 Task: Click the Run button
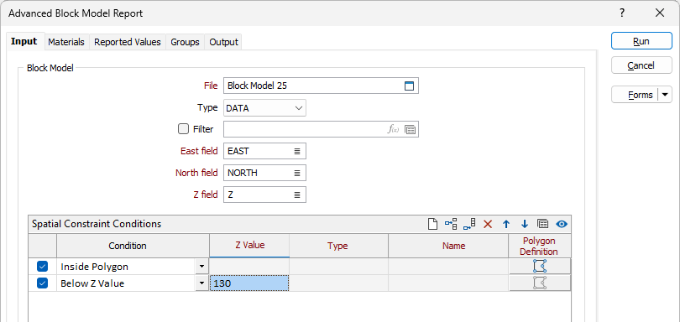pyautogui.click(x=641, y=41)
